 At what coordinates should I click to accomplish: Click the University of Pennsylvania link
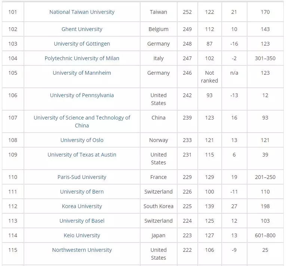(82, 95)
